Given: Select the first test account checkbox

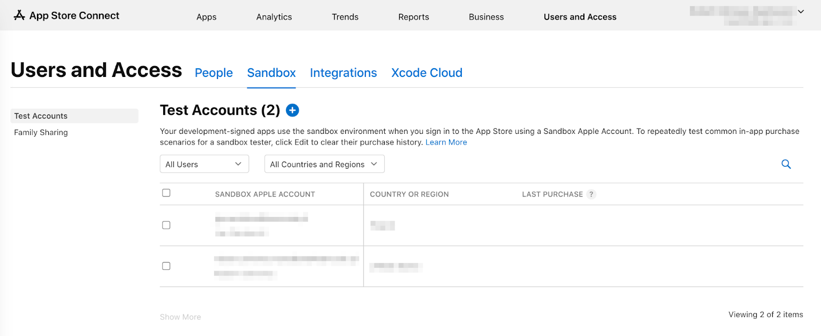Looking at the screenshot, I should click(166, 225).
